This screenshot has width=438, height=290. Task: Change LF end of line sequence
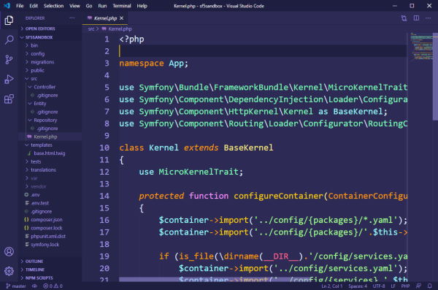pos(393,286)
